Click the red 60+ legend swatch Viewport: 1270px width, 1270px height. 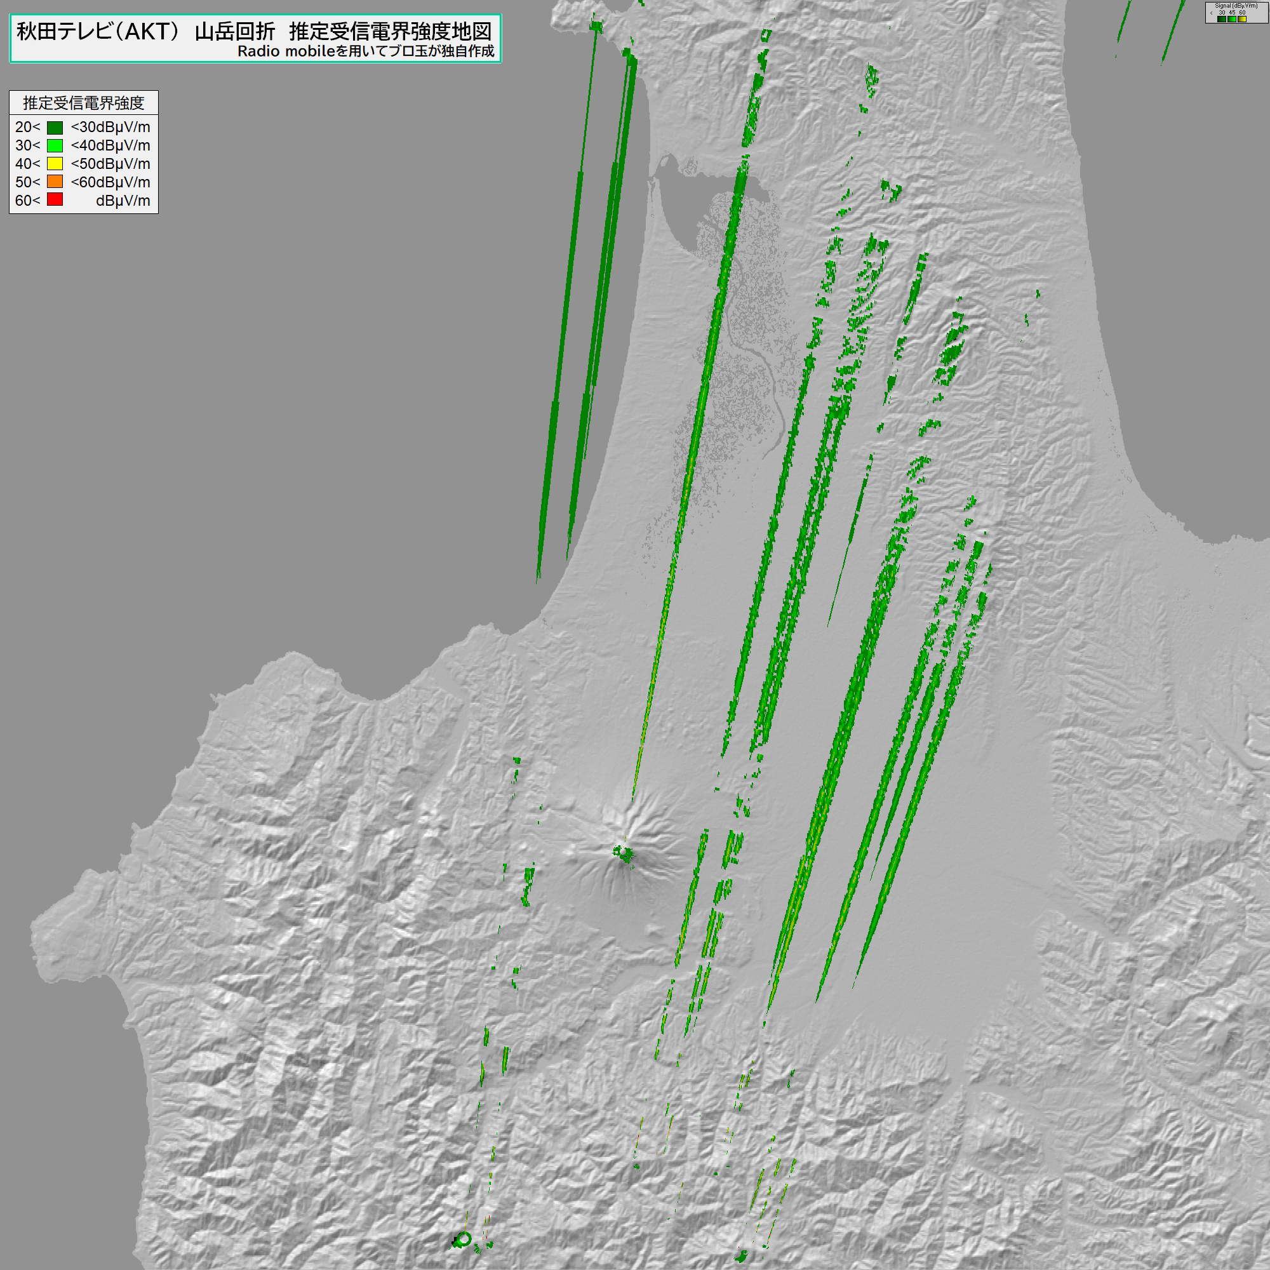click(x=55, y=200)
